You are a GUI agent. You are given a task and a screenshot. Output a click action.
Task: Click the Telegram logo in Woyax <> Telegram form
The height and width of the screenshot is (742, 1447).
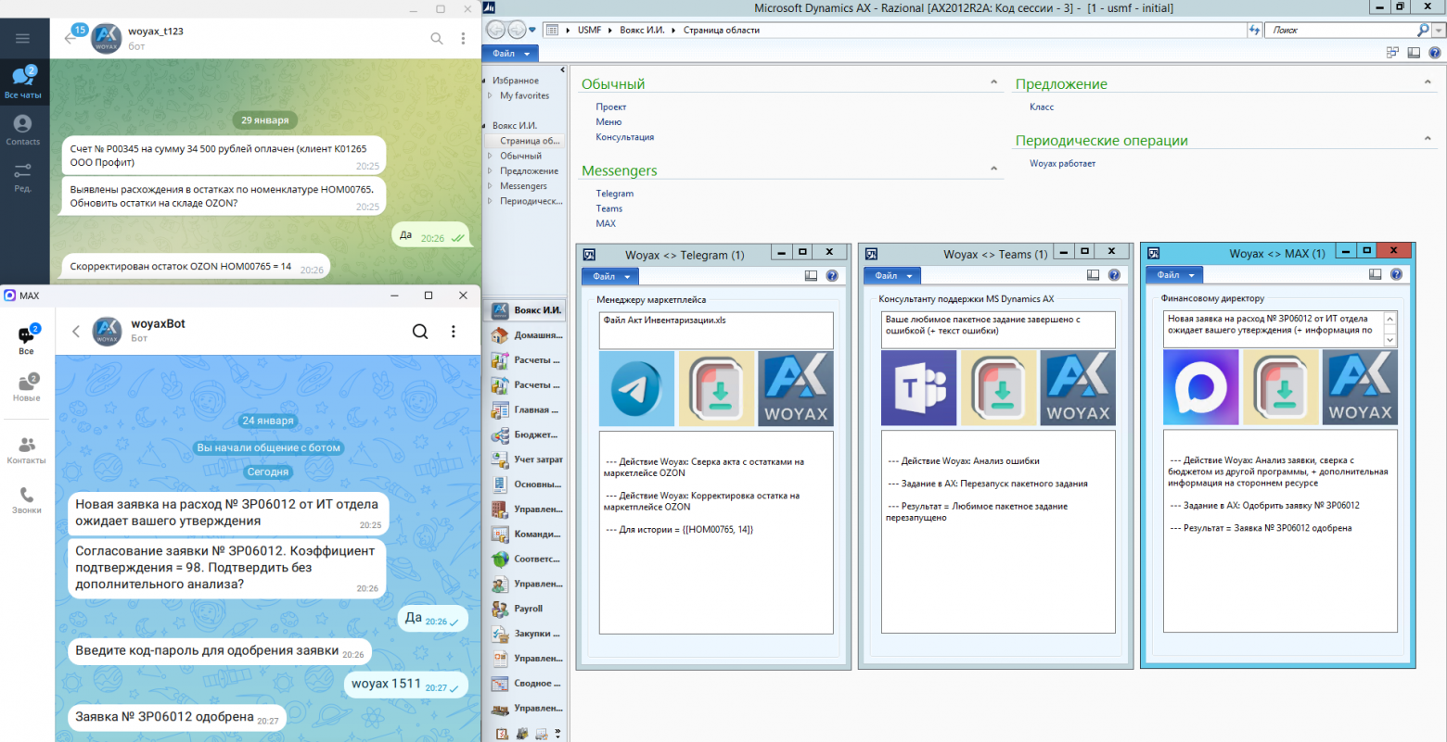point(636,388)
